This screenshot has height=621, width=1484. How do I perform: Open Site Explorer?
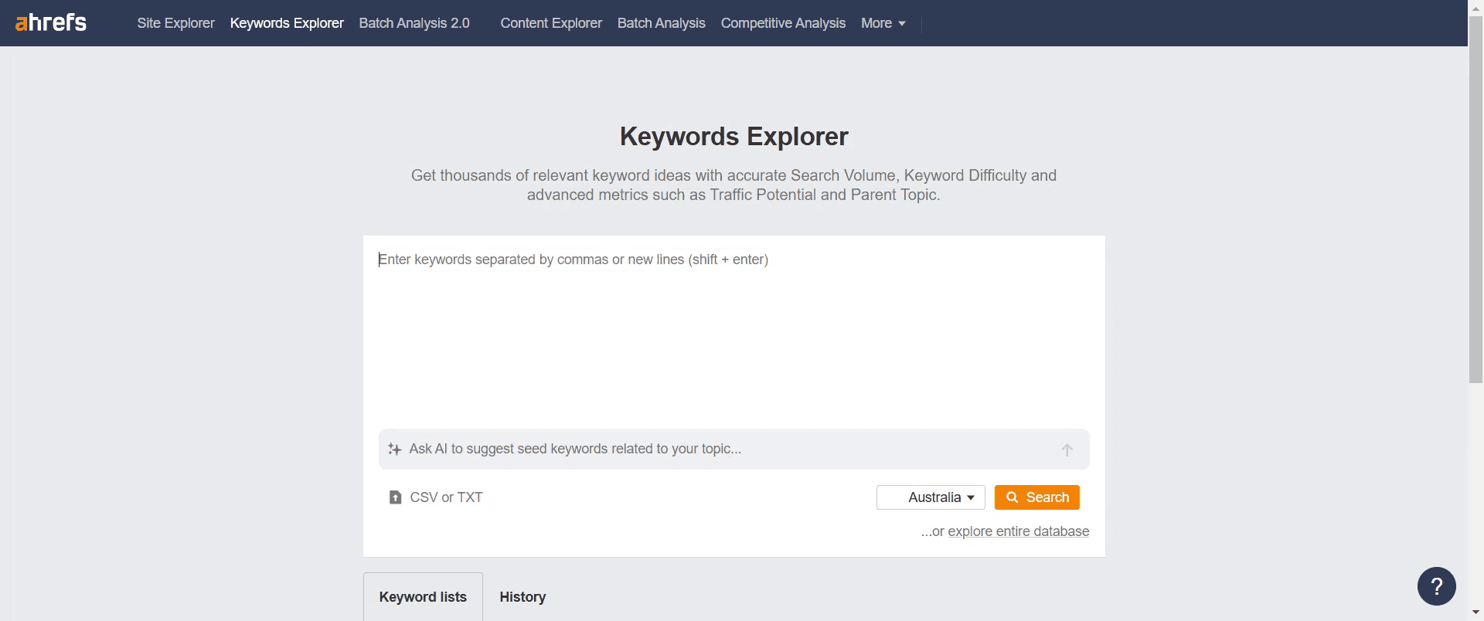(175, 23)
